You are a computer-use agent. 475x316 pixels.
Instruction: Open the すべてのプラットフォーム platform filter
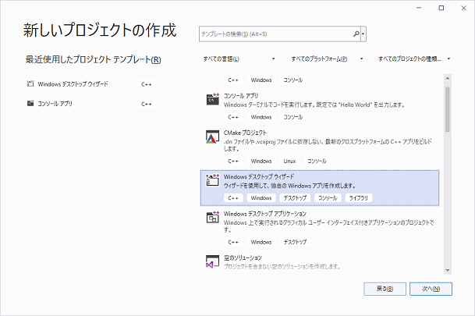click(327, 59)
